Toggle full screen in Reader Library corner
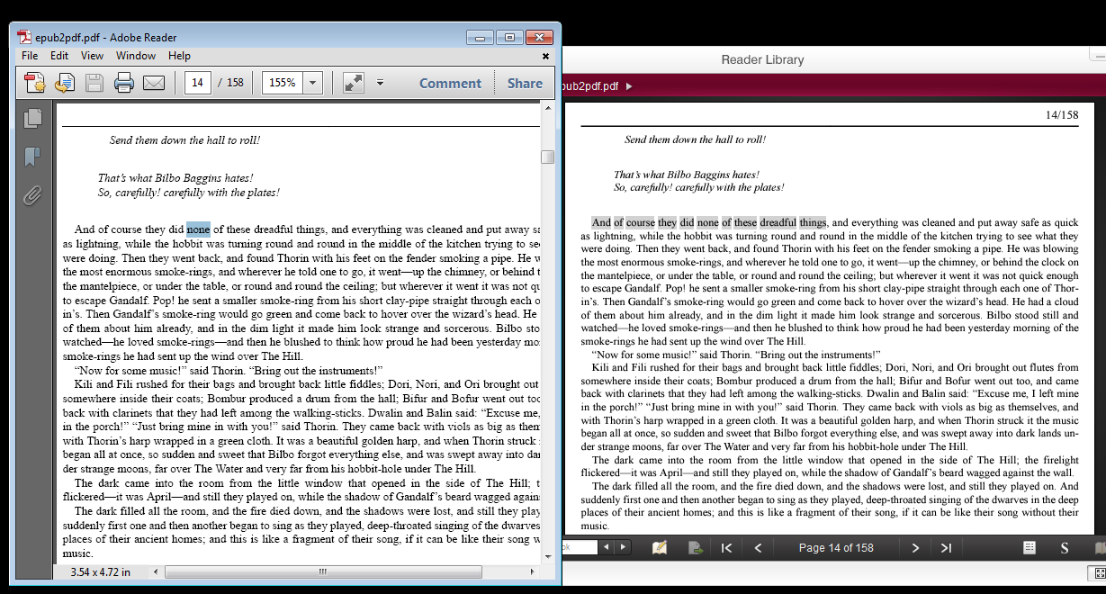The width and height of the screenshot is (1106, 594). pyautogui.click(x=1098, y=572)
